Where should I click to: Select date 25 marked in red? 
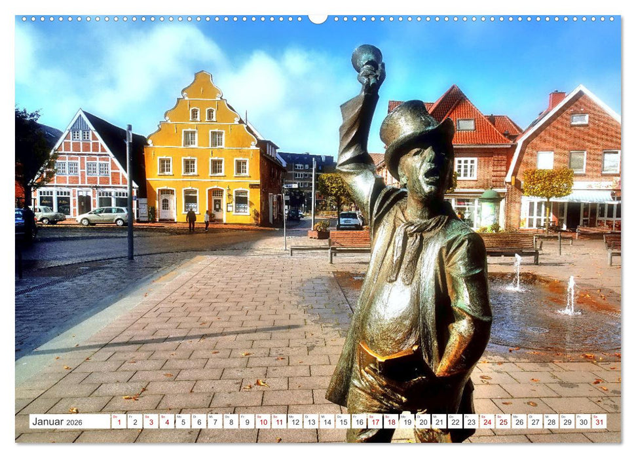(x=503, y=422)
